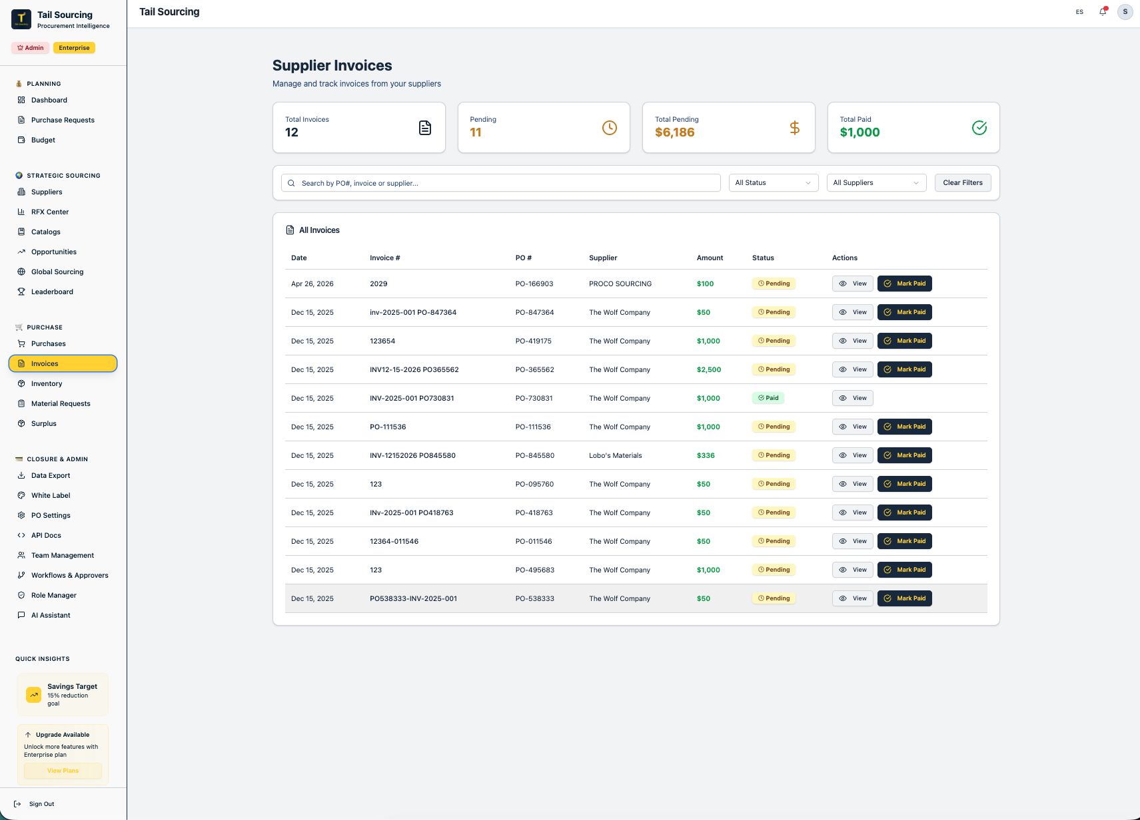The height and width of the screenshot is (820, 1140).
Task: Click Clear Filters button
Action: [x=963, y=182]
